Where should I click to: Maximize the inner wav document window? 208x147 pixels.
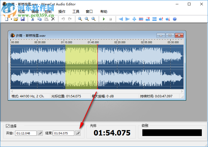click(x=170, y=35)
